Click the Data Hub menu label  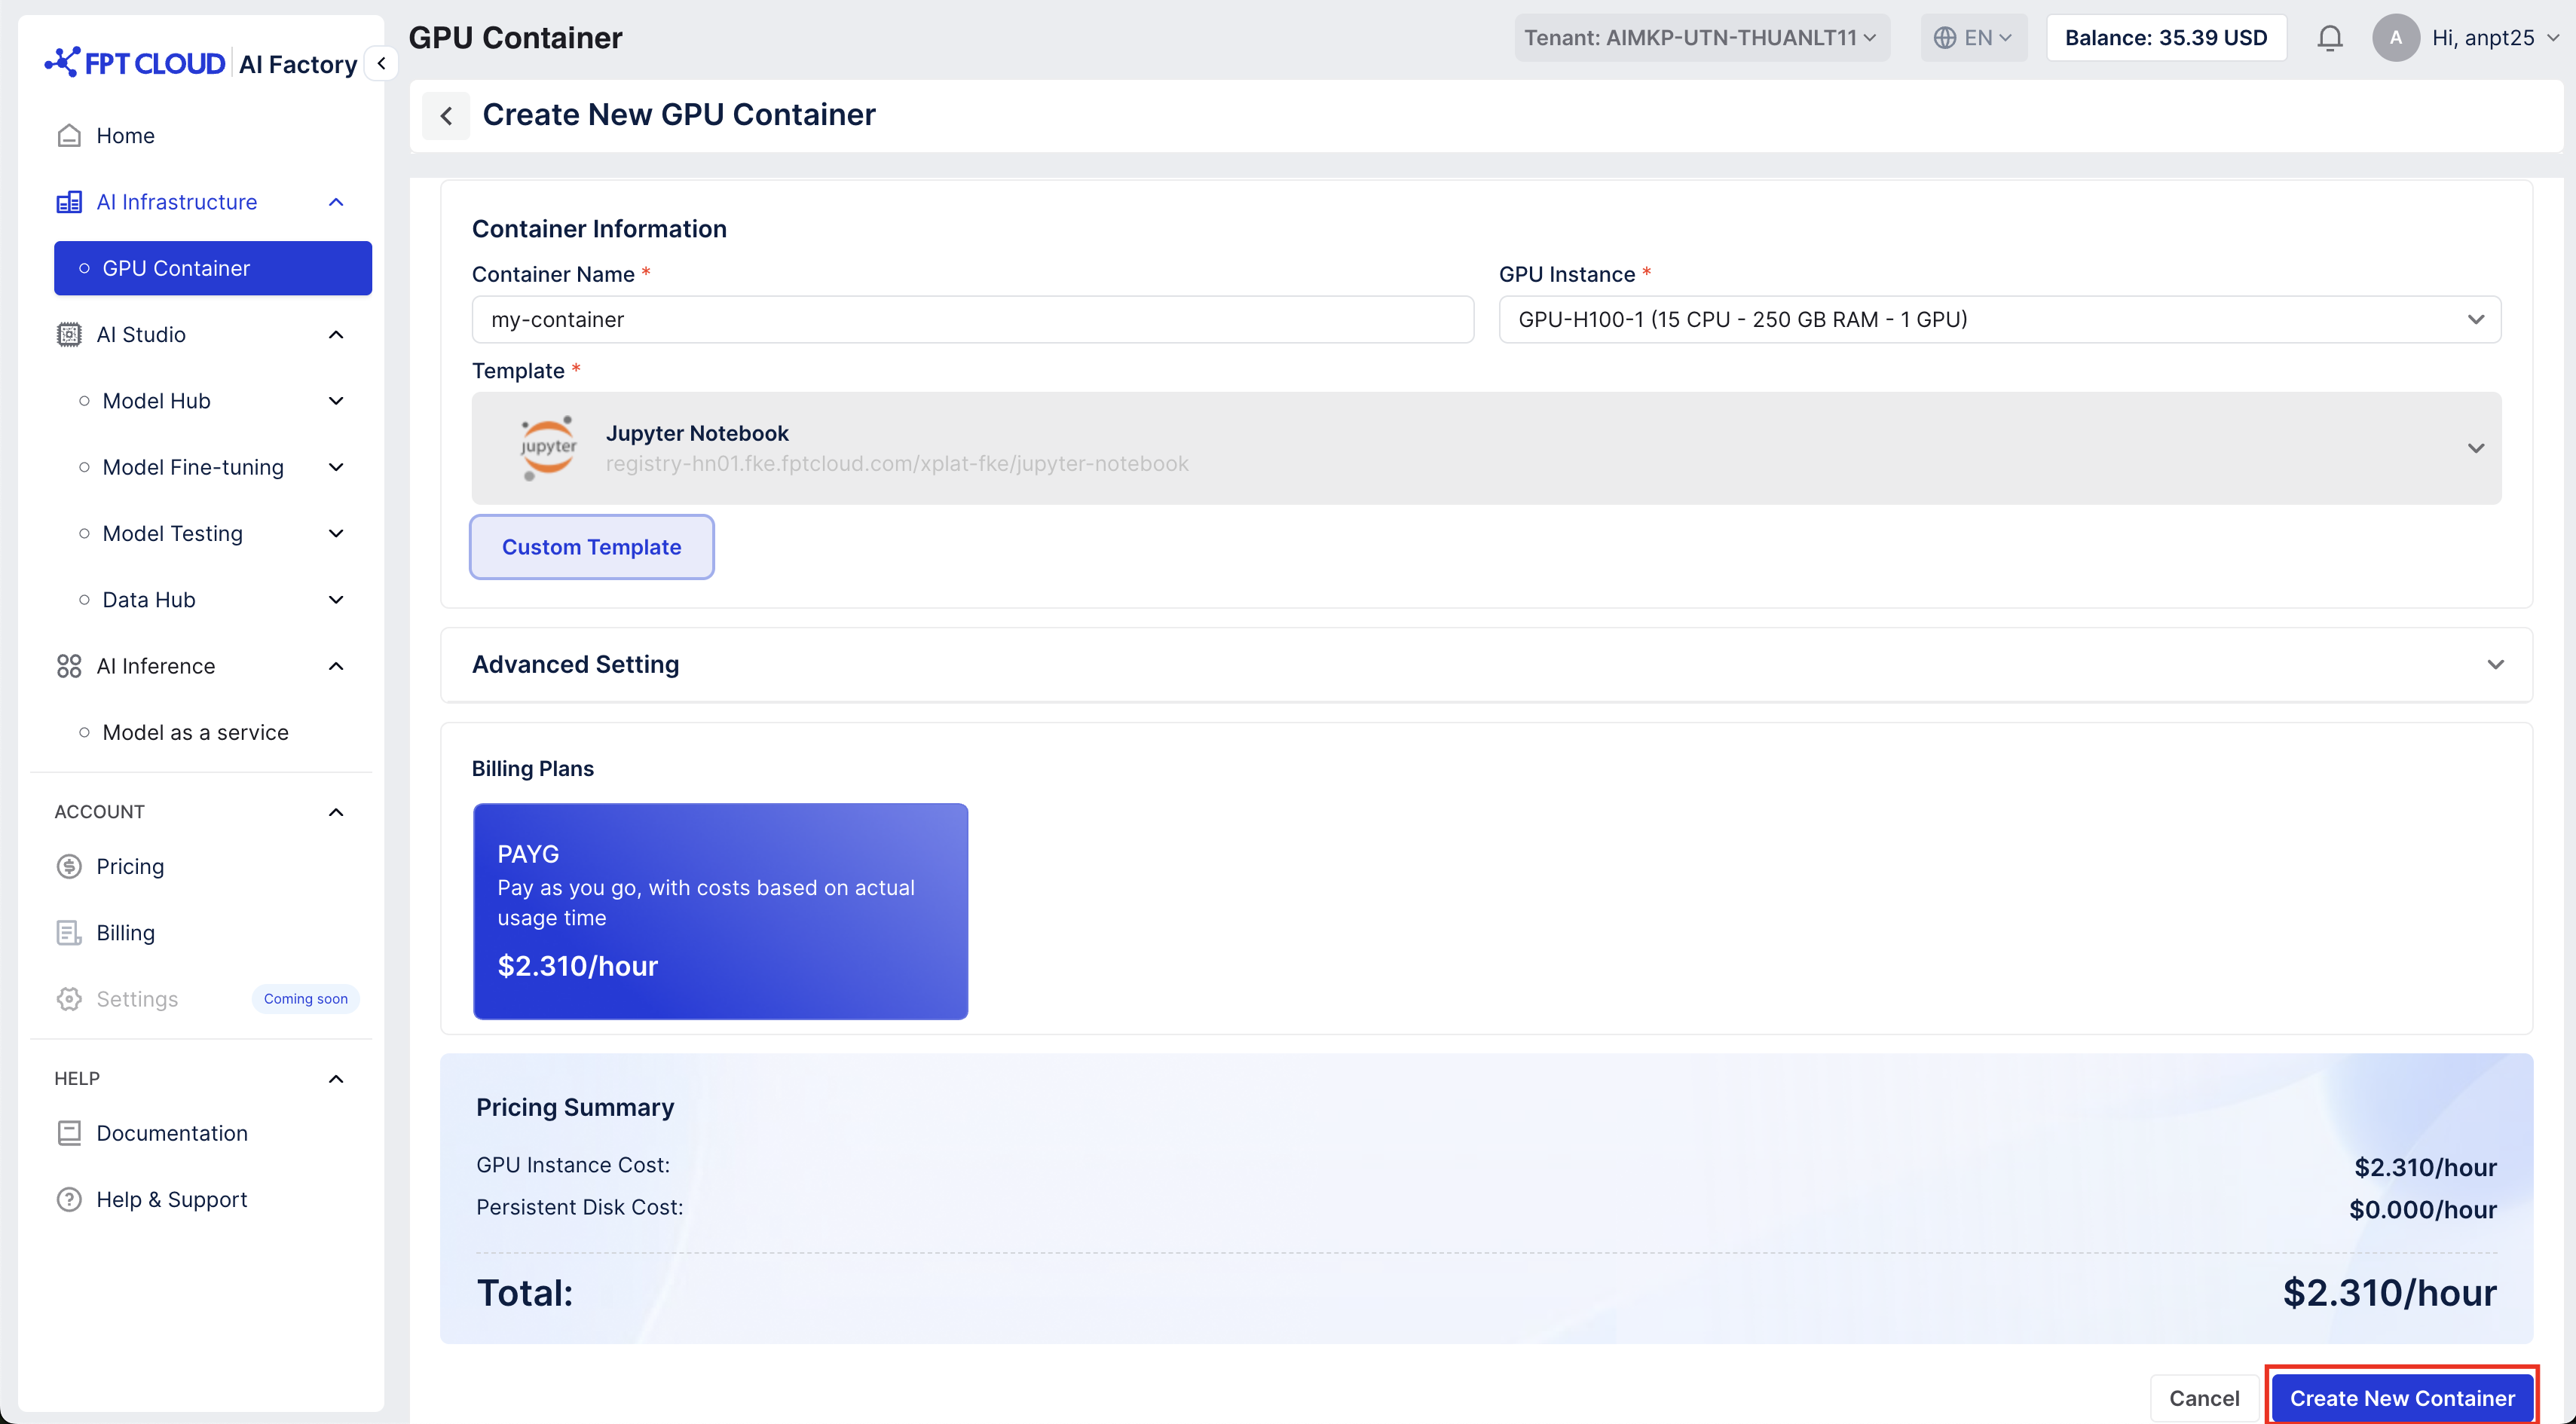[149, 600]
